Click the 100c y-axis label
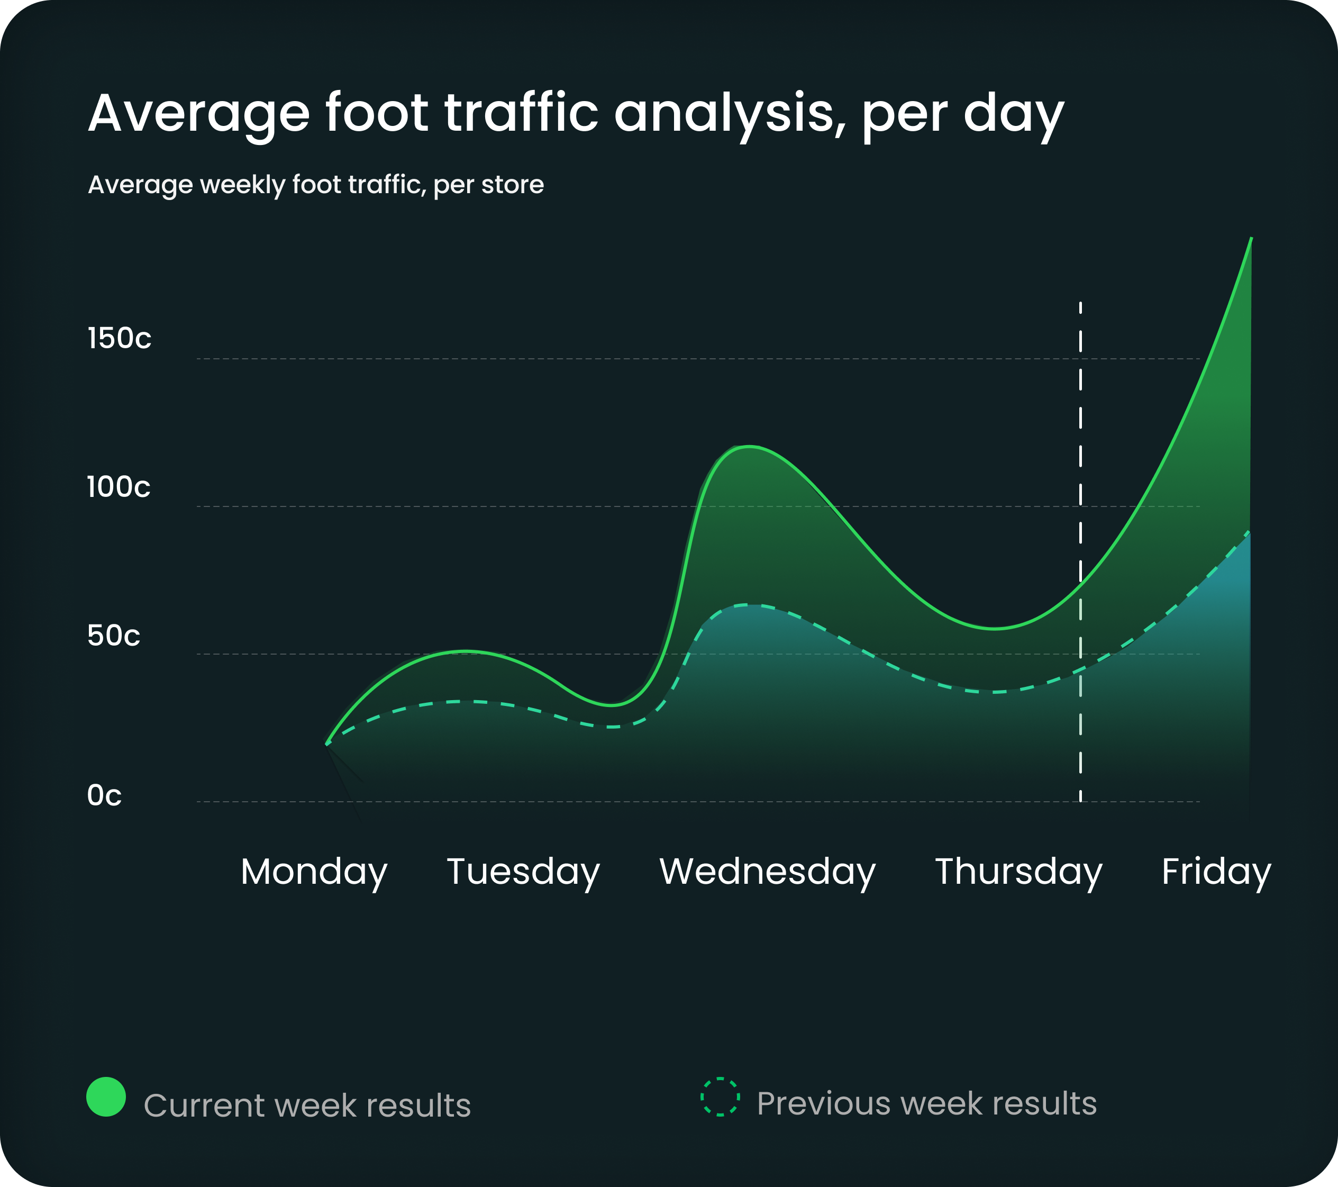 point(119,486)
